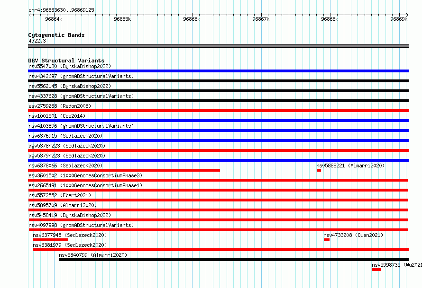Click the 96869k ruler label
The height and width of the screenshot is (288, 422).
tap(399, 19)
